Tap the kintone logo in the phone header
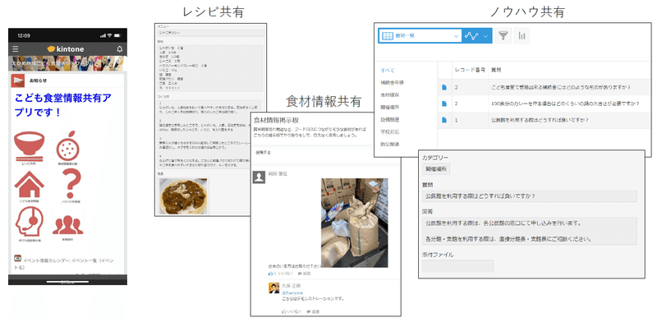Viewport: 657px width, 322px height. pos(66,49)
